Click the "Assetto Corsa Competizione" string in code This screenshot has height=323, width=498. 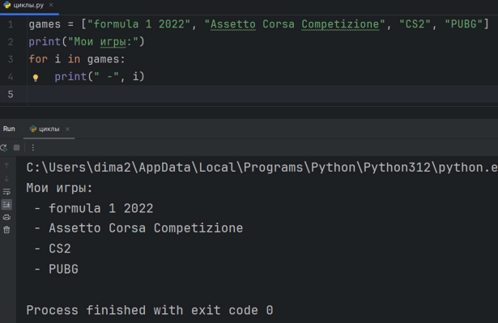click(295, 24)
